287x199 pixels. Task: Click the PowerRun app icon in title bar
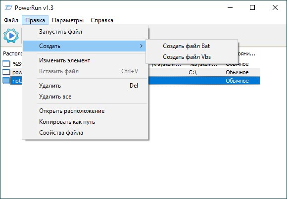[8, 8]
